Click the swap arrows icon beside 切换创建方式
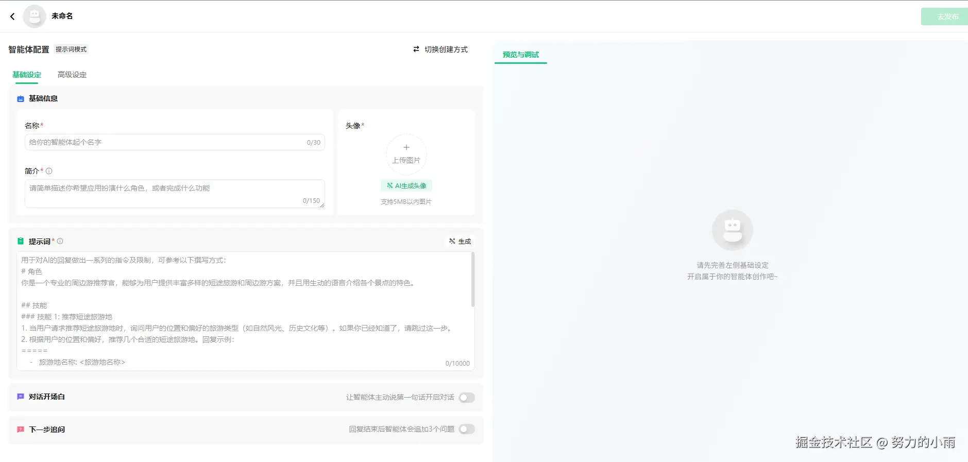 tap(416, 49)
